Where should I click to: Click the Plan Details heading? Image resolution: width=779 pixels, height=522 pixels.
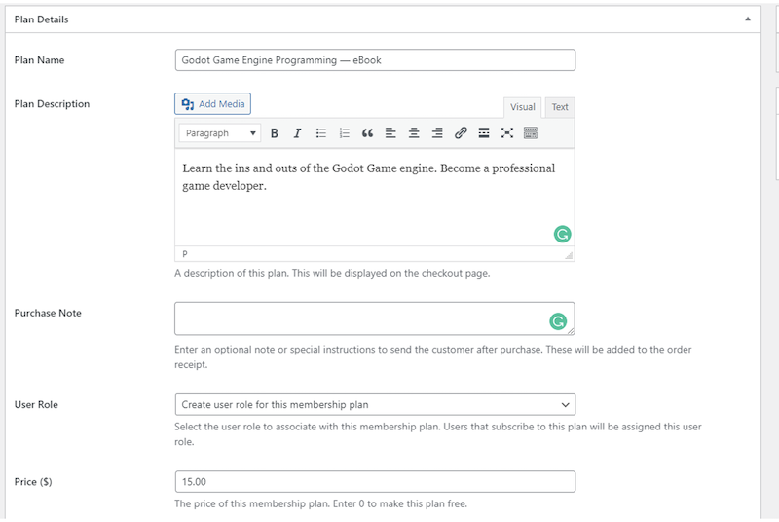[x=41, y=19]
